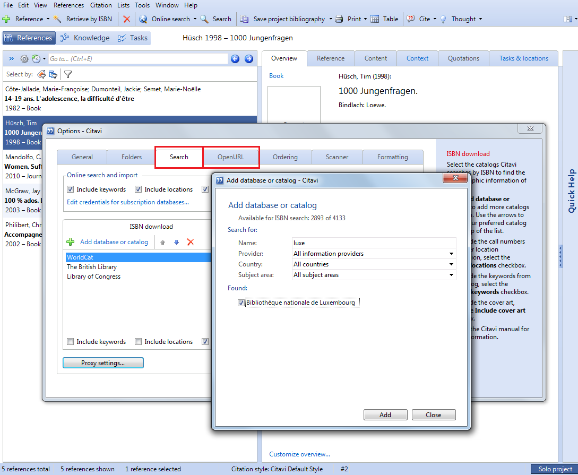The image size is (578, 475).
Task: Click the history clock icon
Action: 36,58
